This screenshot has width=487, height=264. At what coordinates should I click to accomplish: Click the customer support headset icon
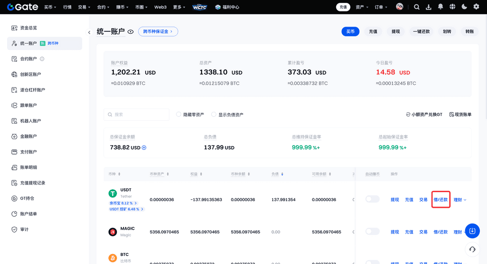click(472, 249)
